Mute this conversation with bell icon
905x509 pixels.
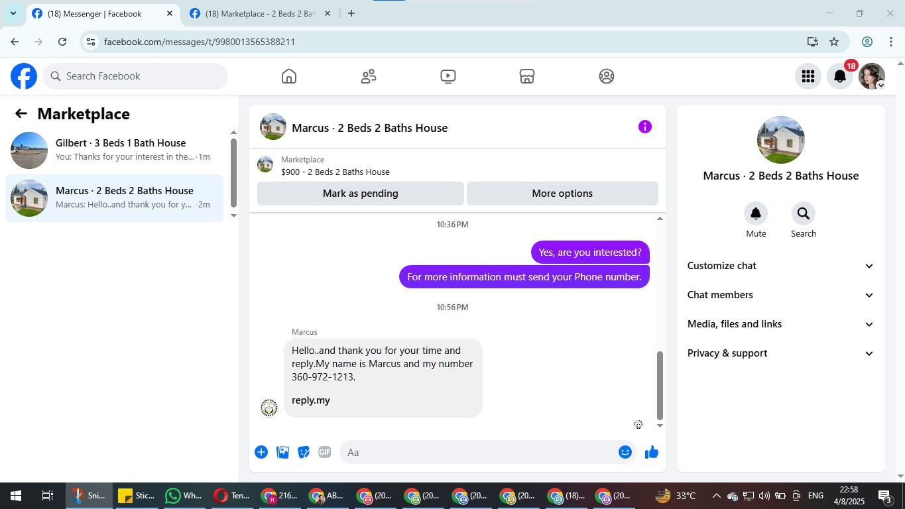pos(756,213)
